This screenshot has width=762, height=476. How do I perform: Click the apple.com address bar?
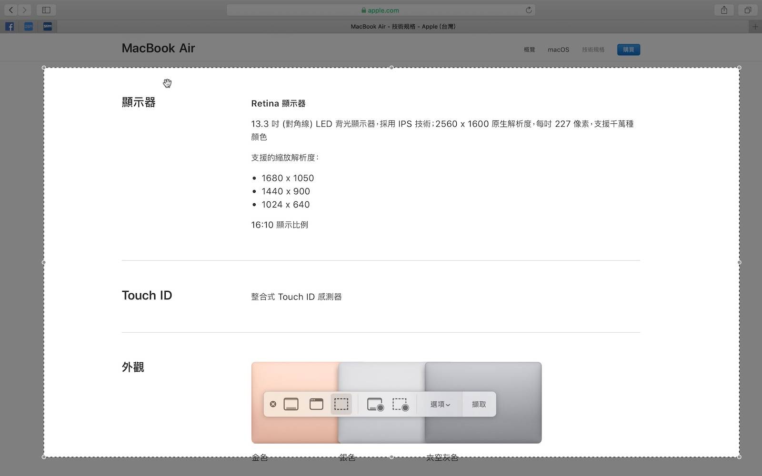[381, 10]
